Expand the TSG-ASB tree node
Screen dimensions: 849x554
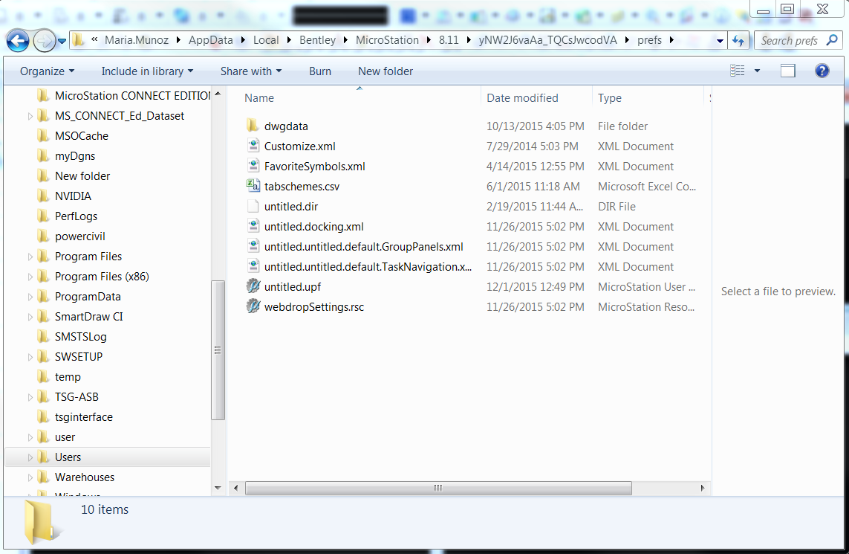30,397
